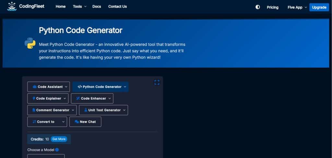Screen dimensions: 332x158
Task: Click the fullscreen expand icon
Action: [x=157, y=83]
